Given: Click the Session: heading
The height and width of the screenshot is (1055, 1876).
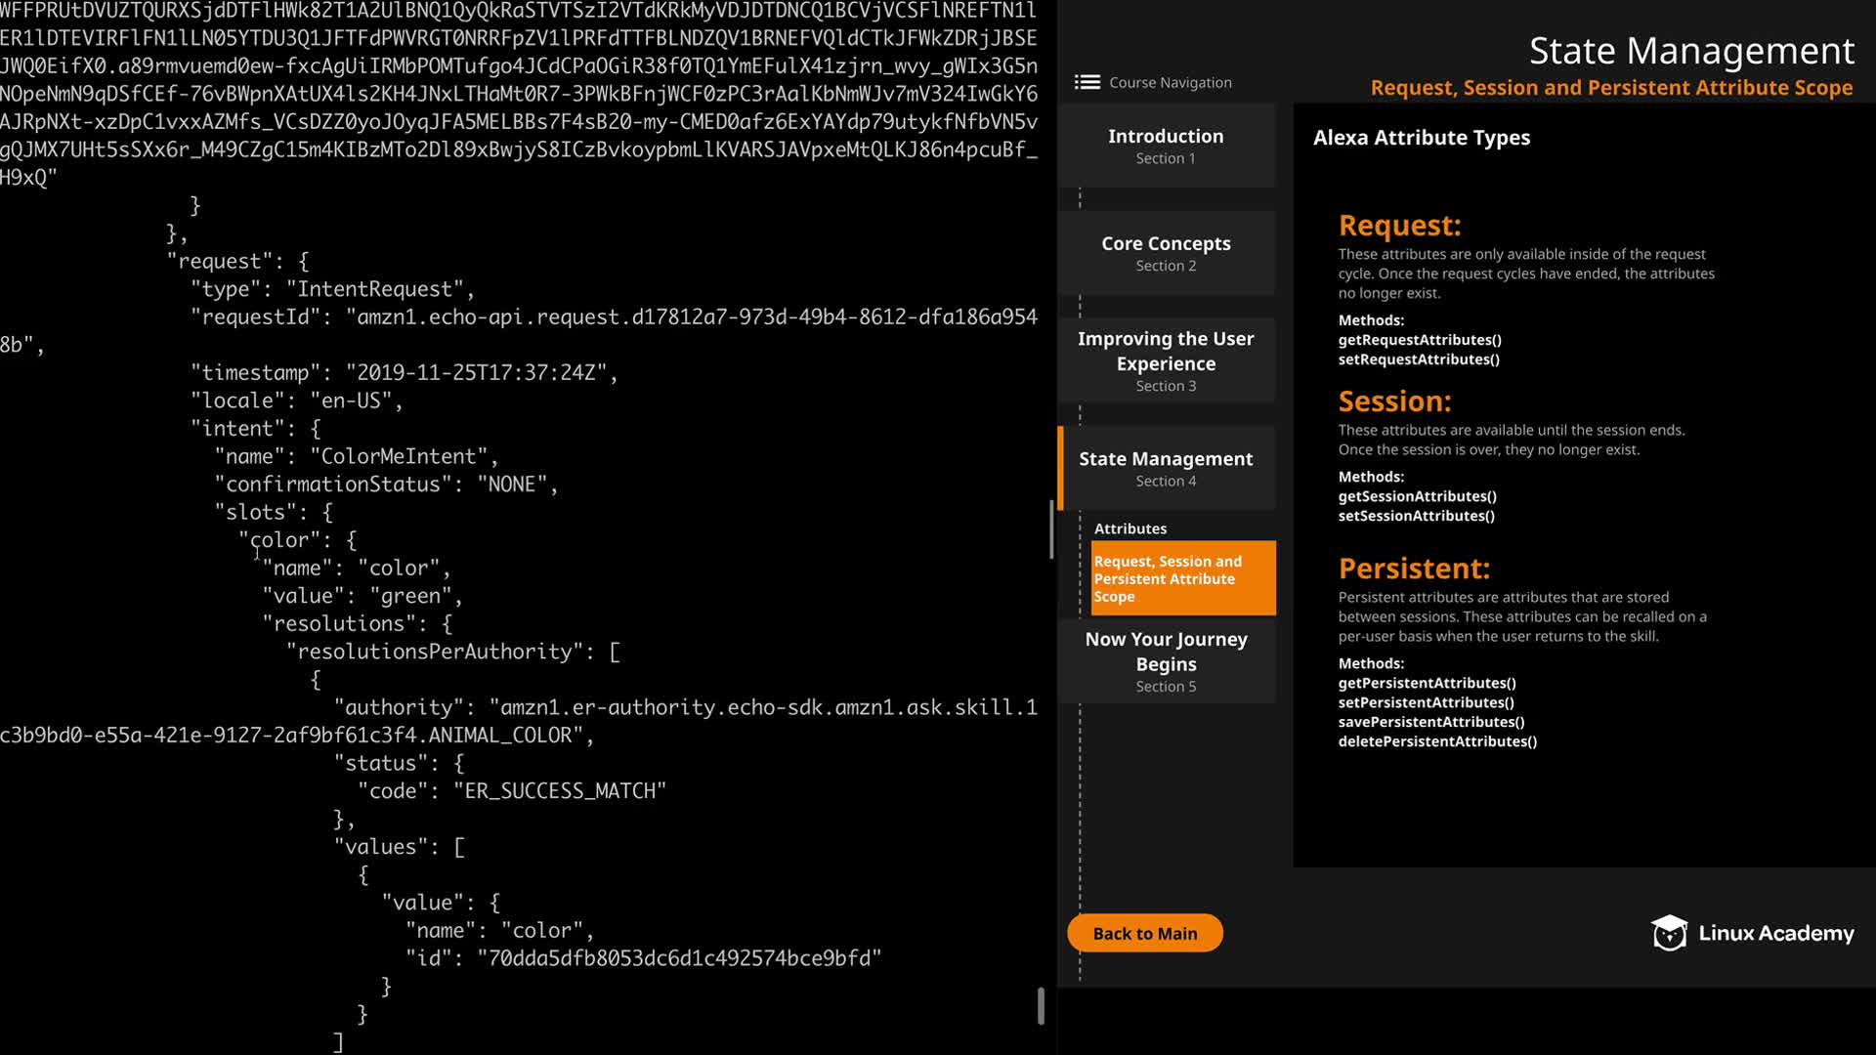Looking at the screenshot, I should click(1394, 401).
